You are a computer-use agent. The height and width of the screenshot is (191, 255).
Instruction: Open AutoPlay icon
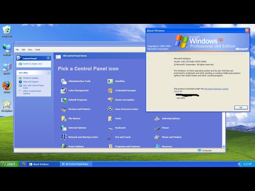[x=110, y=81]
